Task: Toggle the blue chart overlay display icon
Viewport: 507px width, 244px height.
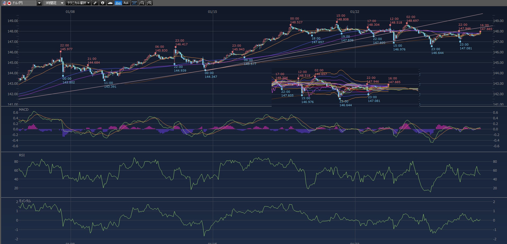Action: click(x=134, y=3)
